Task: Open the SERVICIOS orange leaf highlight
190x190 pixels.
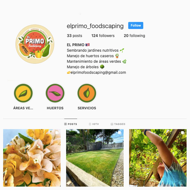Action: [87, 93]
